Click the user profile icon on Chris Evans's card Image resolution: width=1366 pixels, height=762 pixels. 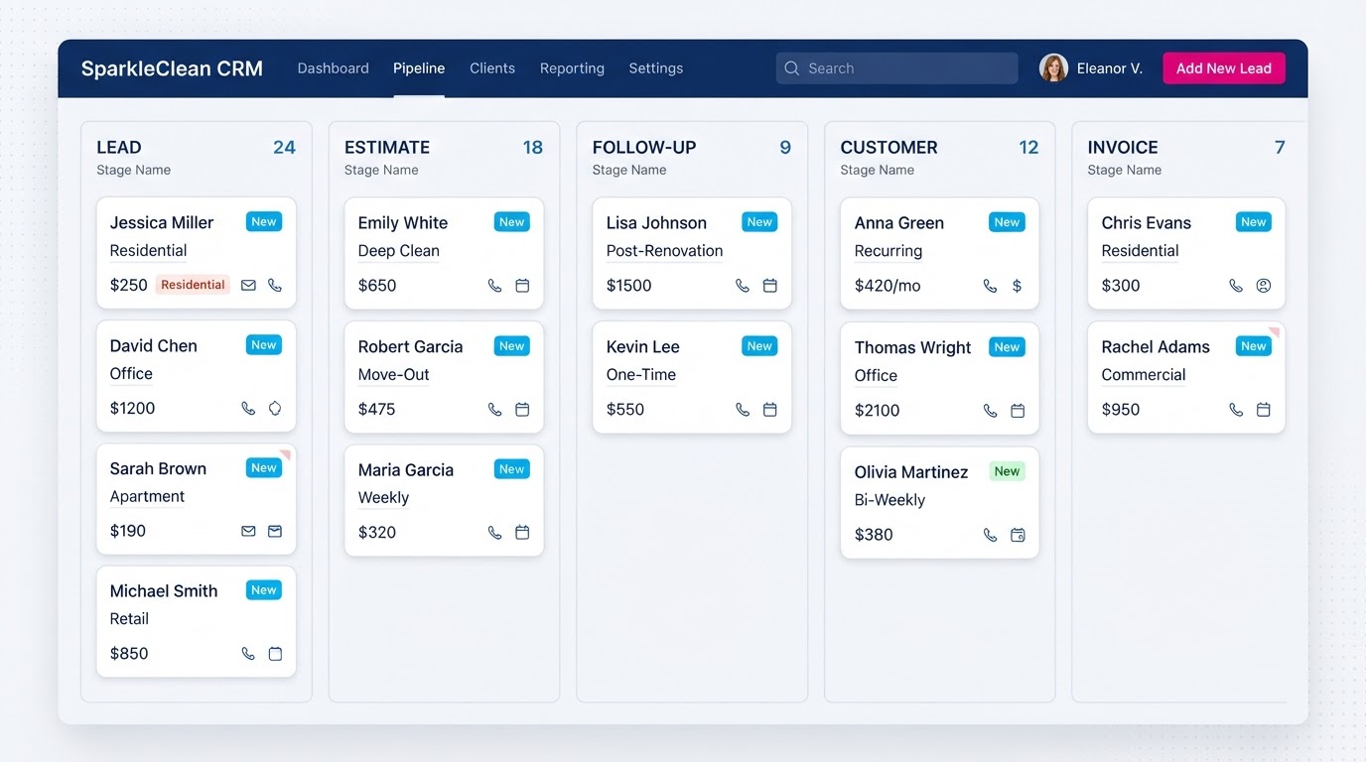(1264, 286)
